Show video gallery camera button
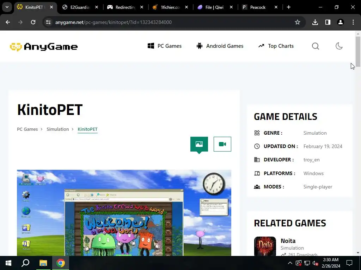 coord(222,144)
